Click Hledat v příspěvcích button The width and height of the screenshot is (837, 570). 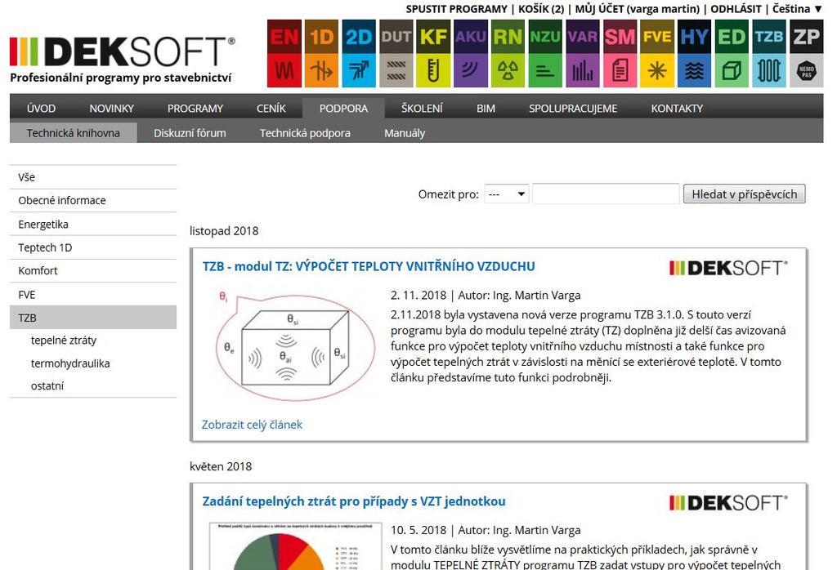tap(744, 194)
